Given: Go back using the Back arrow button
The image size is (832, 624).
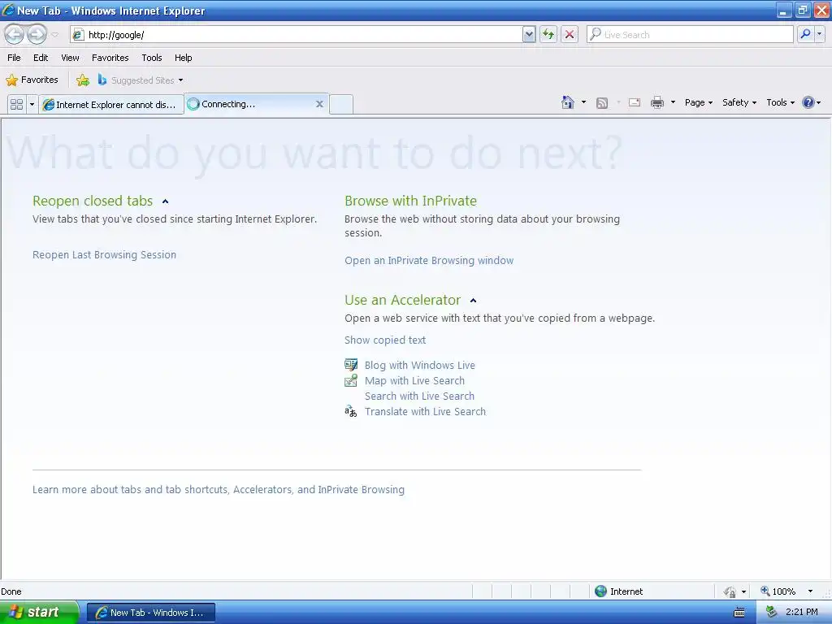Looking at the screenshot, I should tap(15, 34).
